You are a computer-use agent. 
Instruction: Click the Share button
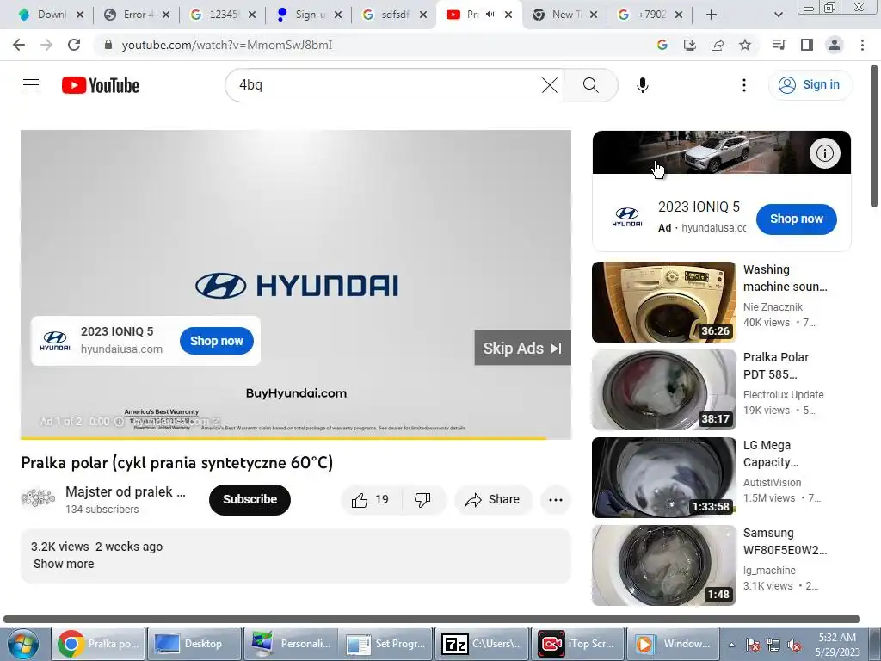click(493, 500)
